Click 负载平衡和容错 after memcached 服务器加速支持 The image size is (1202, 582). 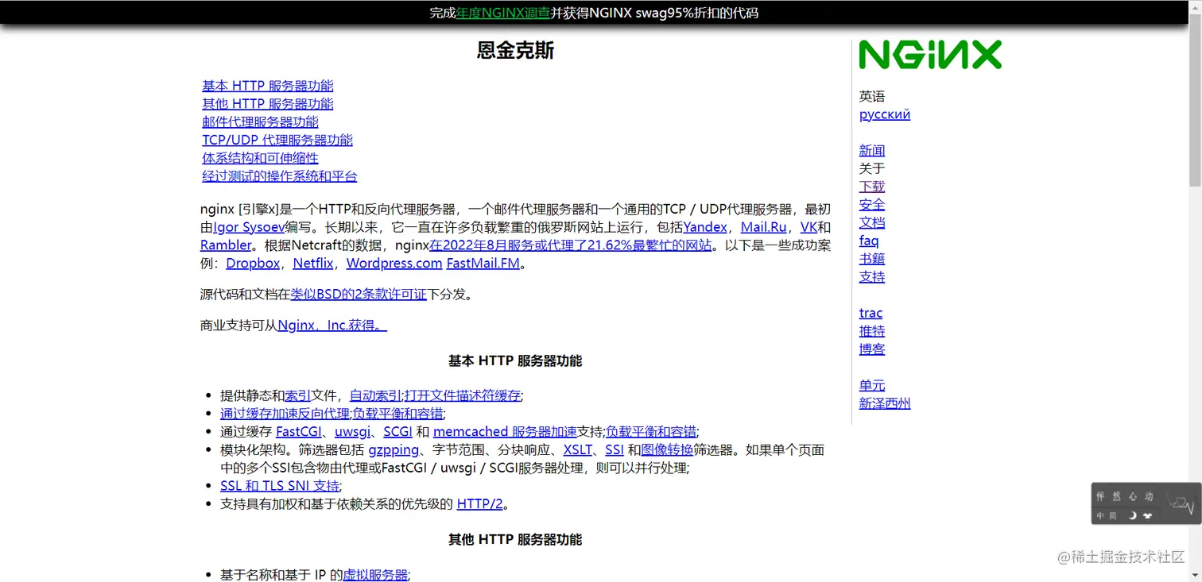click(x=651, y=432)
